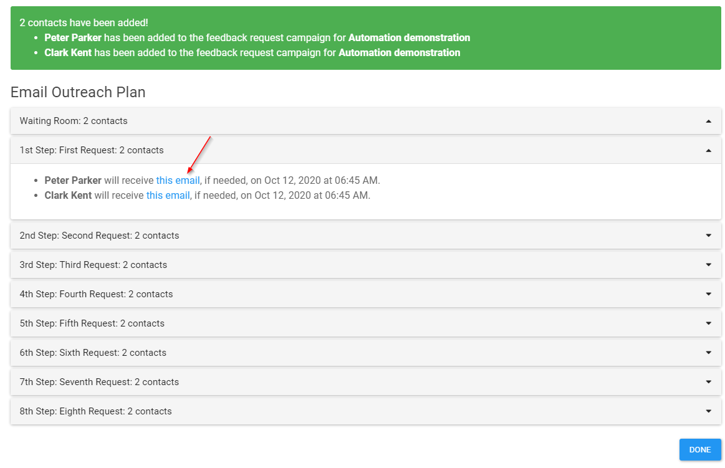This screenshot has width=725, height=468.
Task: Expand Fourth Request using its arrow icon
Action: (x=708, y=294)
